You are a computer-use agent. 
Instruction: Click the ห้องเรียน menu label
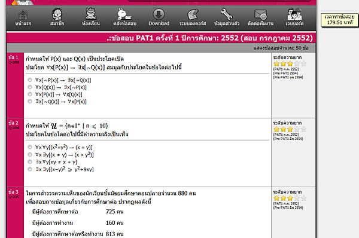click(x=91, y=23)
